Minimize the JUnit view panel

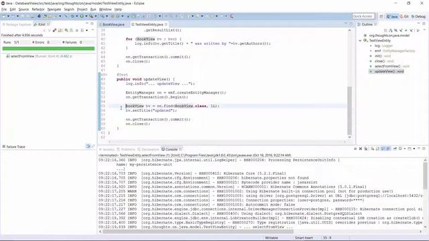(x=87, y=24)
